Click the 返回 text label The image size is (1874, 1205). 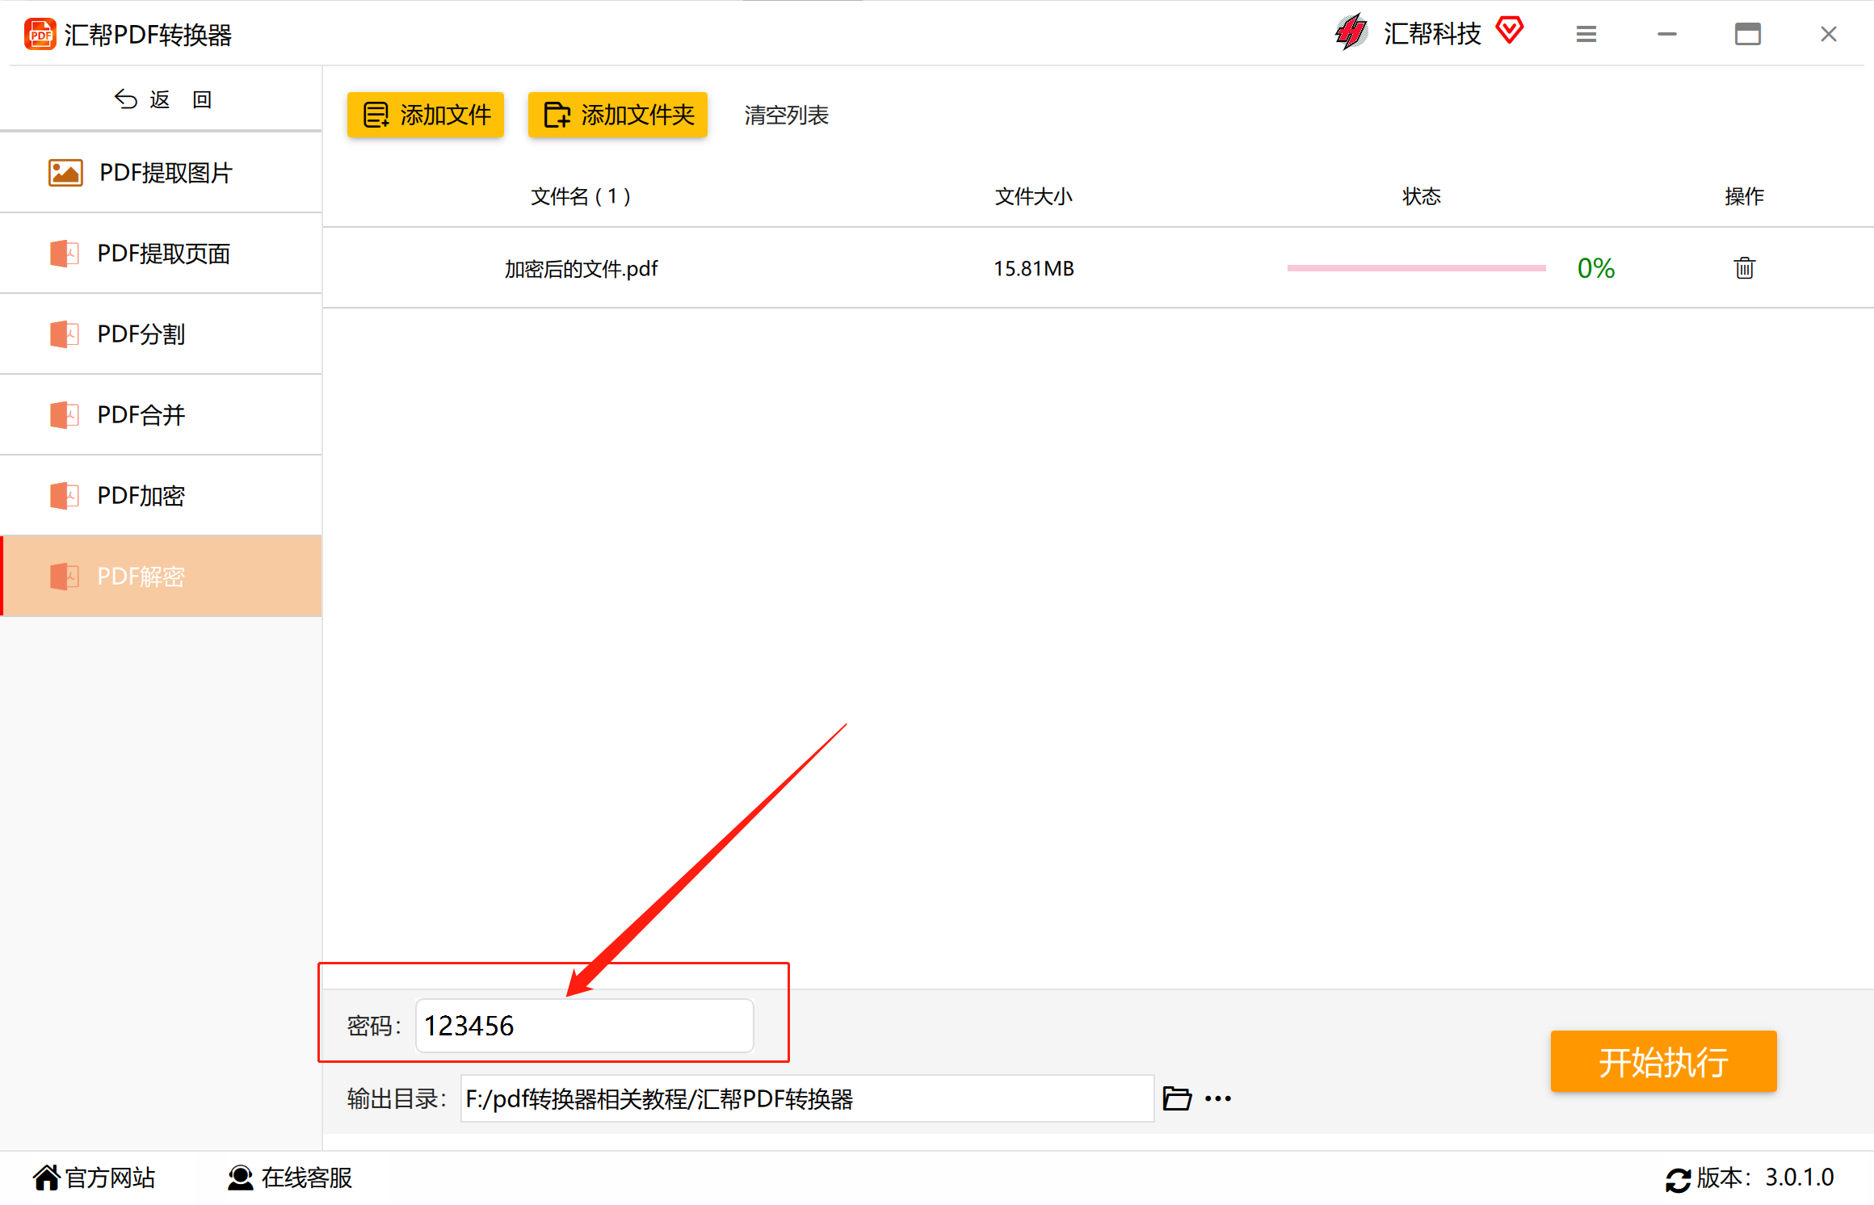(181, 99)
